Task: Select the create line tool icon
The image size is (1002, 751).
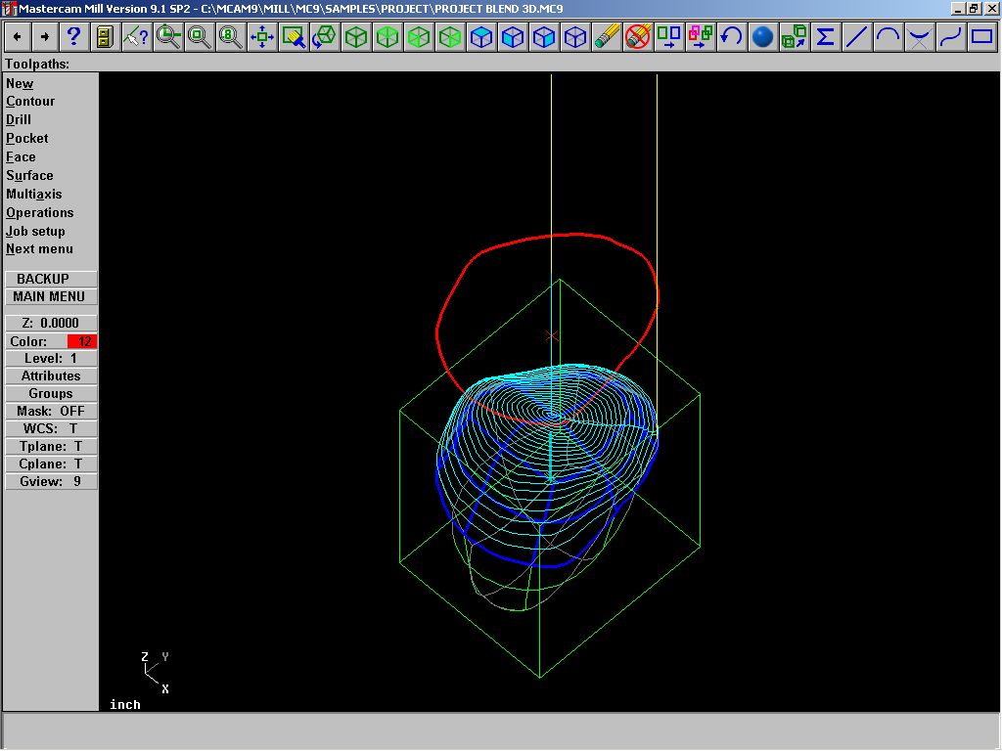Action: coord(856,37)
